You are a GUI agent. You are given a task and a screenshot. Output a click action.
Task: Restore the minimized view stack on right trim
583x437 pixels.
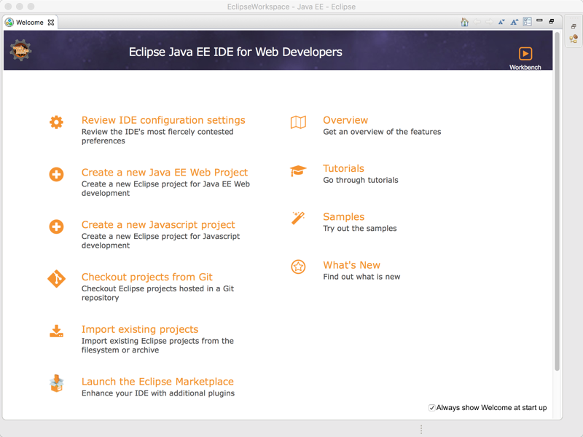(x=574, y=26)
